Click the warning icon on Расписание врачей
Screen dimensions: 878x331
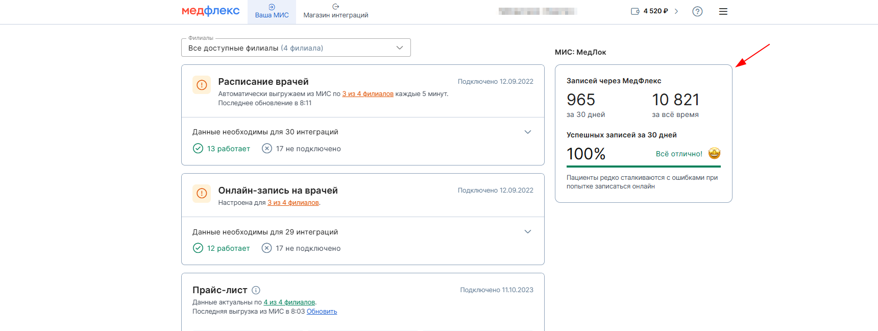[202, 85]
